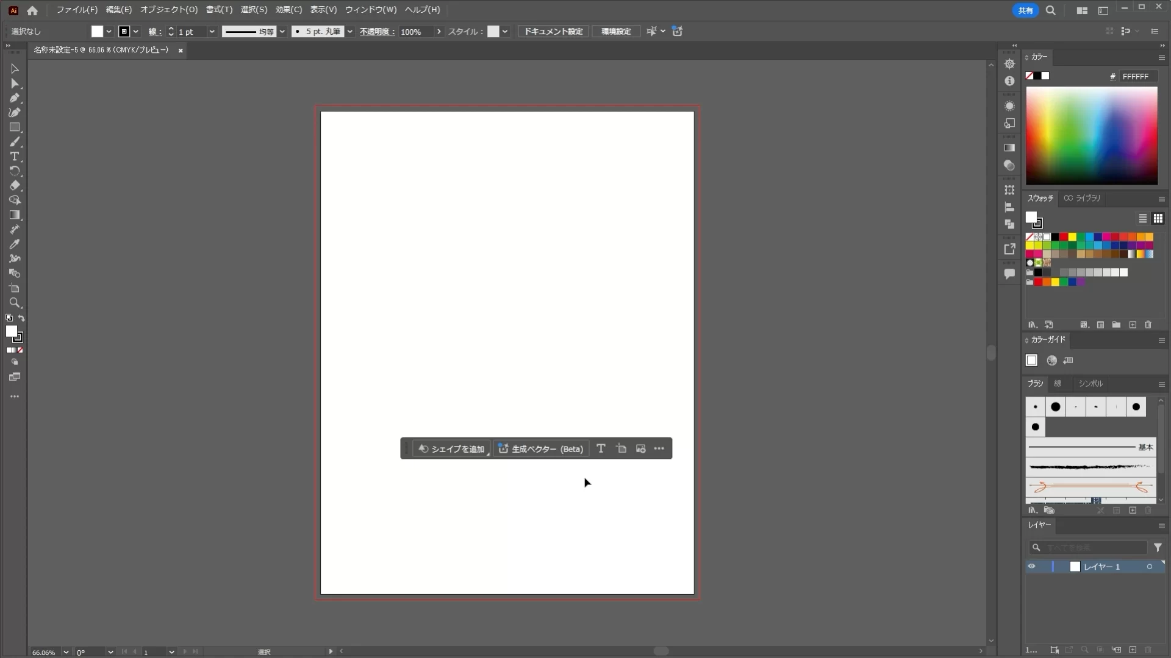This screenshot has height=658, width=1171.
Task: Select the Pen tool
Action: pos(15,98)
